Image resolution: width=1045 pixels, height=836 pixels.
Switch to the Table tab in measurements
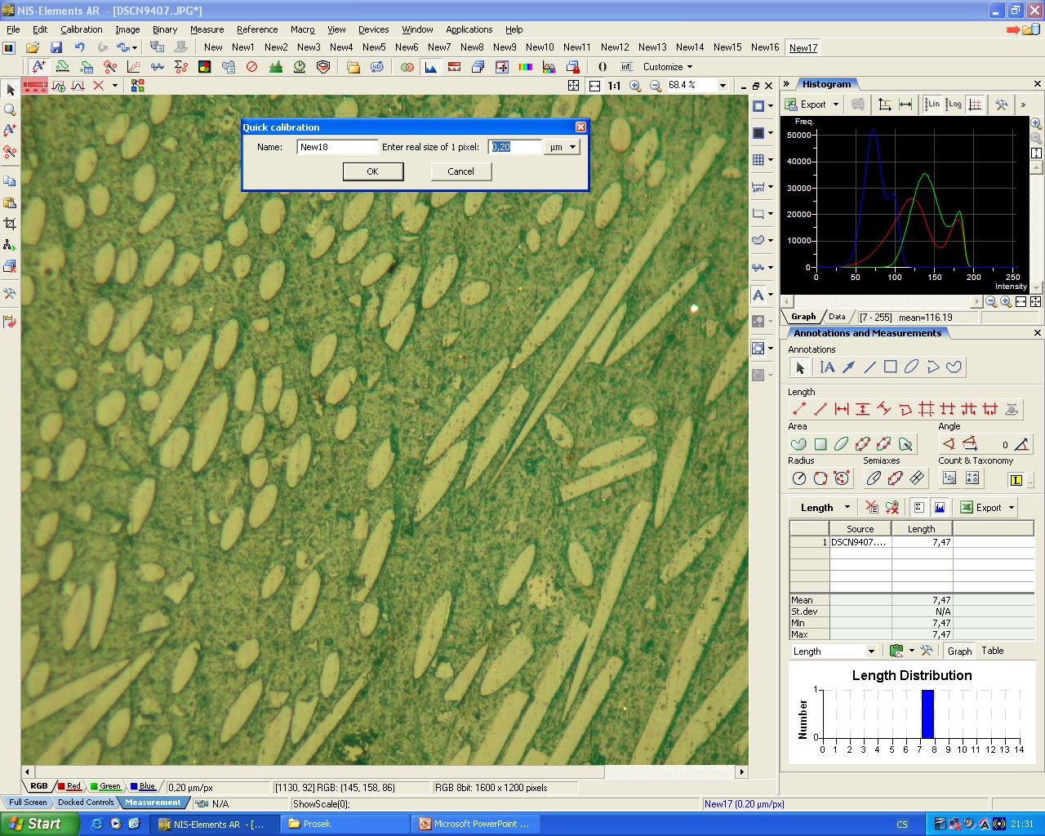[993, 651]
